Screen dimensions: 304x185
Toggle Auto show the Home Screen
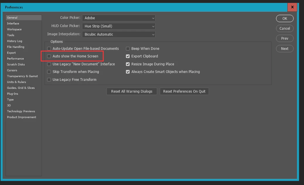point(49,56)
